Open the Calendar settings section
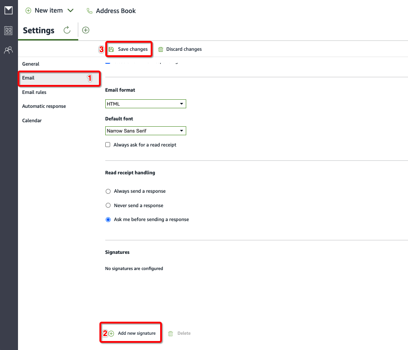This screenshot has width=408, height=350. [31, 120]
